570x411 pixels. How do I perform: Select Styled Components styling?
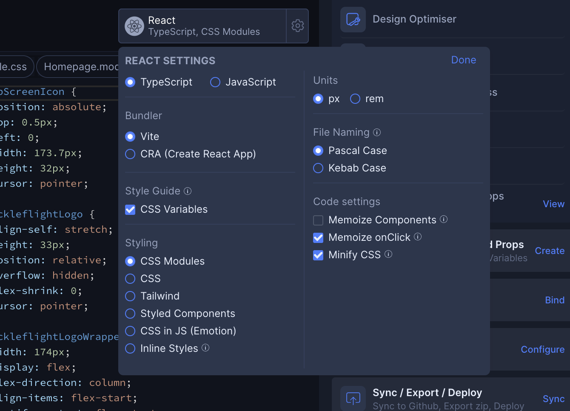click(x=130, y=314)
